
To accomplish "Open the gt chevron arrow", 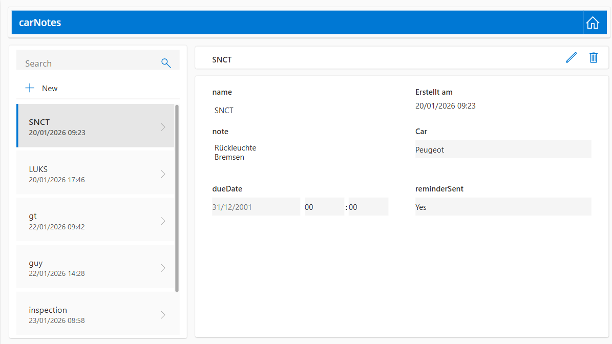I will click(163, 221).
